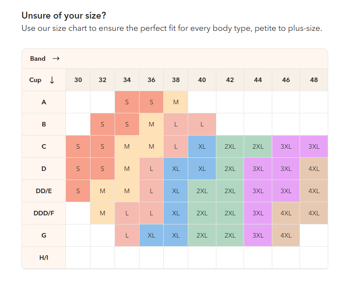
Task: Click the G cup row label
Action: [x=44, y=235]
